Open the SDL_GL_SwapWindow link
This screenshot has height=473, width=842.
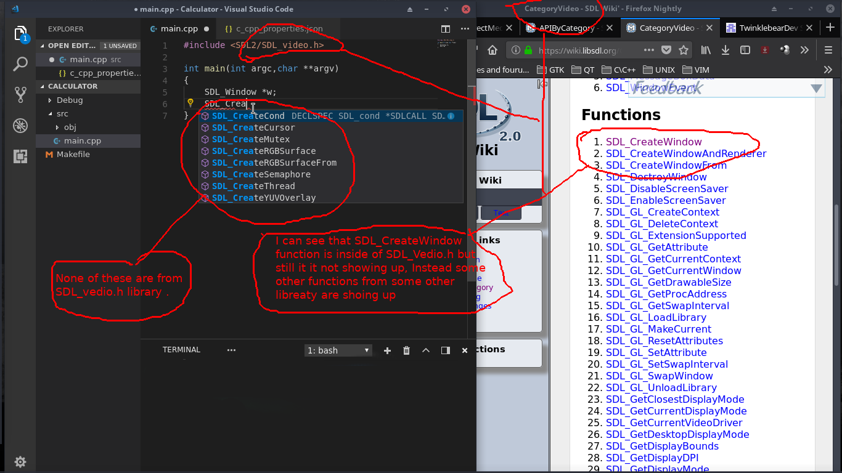tap(659, 376)
